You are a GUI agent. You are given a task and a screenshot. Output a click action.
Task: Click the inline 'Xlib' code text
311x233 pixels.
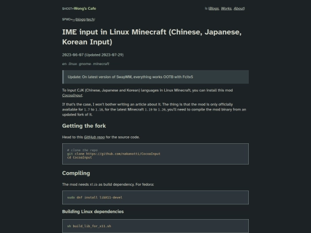tap(94, 185)
